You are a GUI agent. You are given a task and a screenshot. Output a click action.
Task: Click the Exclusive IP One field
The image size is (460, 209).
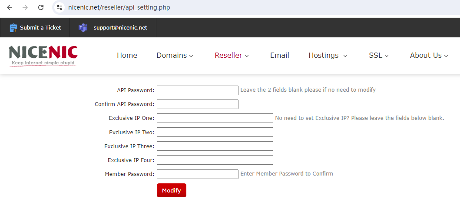pos(215,118)
